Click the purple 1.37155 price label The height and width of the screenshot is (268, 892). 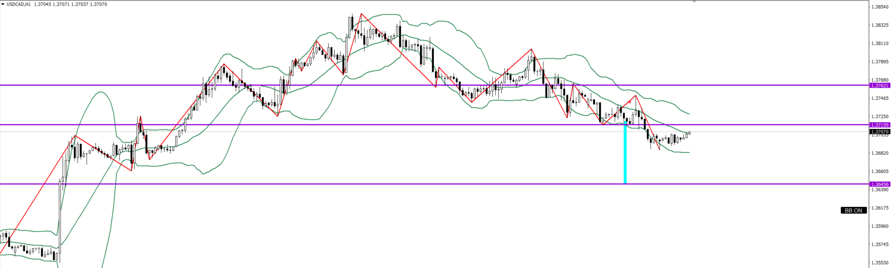coord(880,125)
